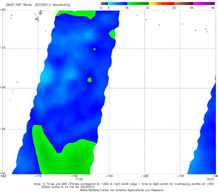Click the color bar label '0'

point(101,8)
